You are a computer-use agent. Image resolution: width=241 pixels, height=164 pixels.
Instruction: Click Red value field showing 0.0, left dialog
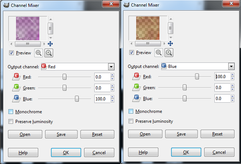103,77
